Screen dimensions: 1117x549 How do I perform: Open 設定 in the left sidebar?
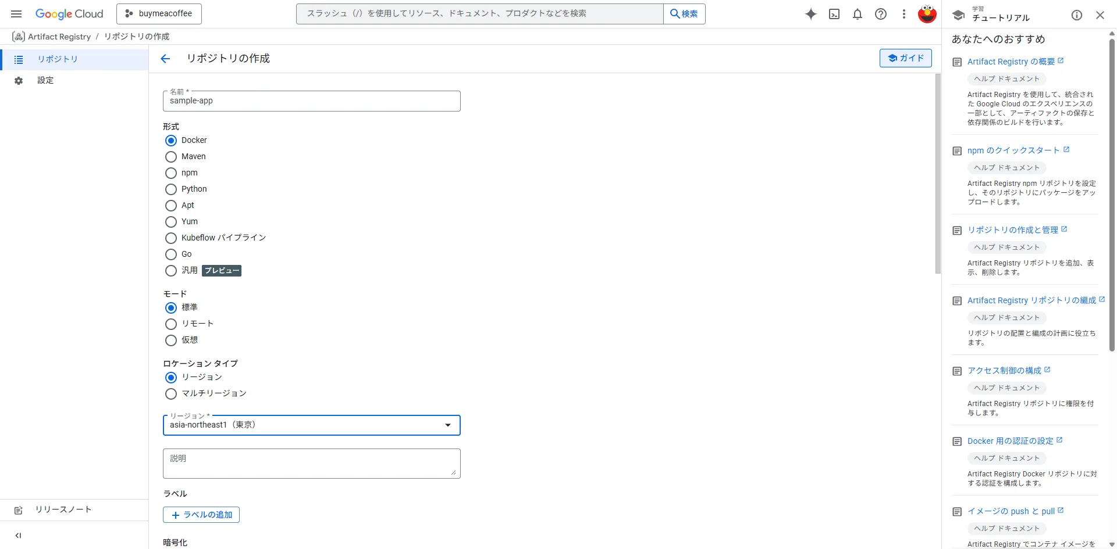[x=45, y=81]
